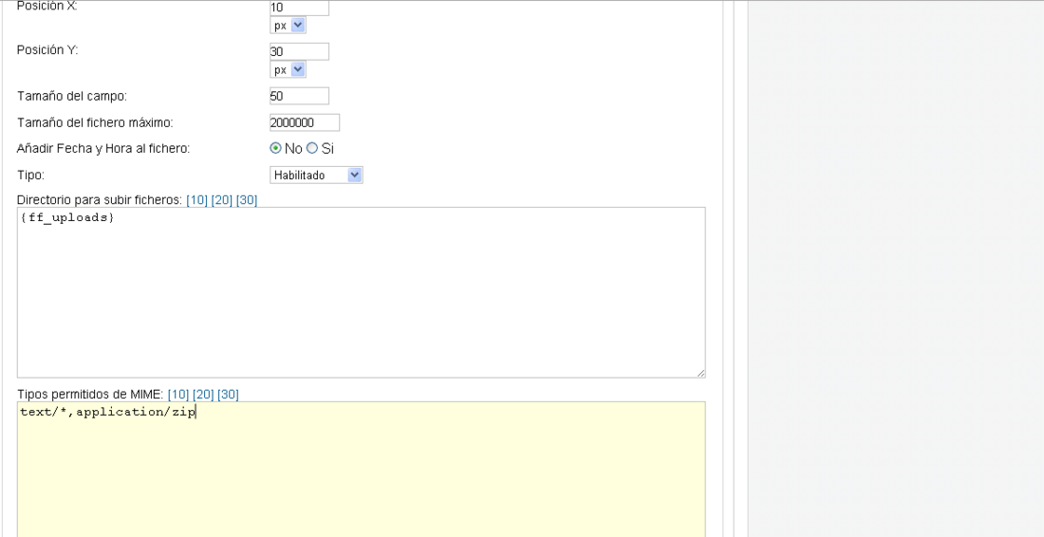Click [30] link beside Directorio para subir ficheros
The height and width of the screenshot is (537, 1044).
pos(247,199)
